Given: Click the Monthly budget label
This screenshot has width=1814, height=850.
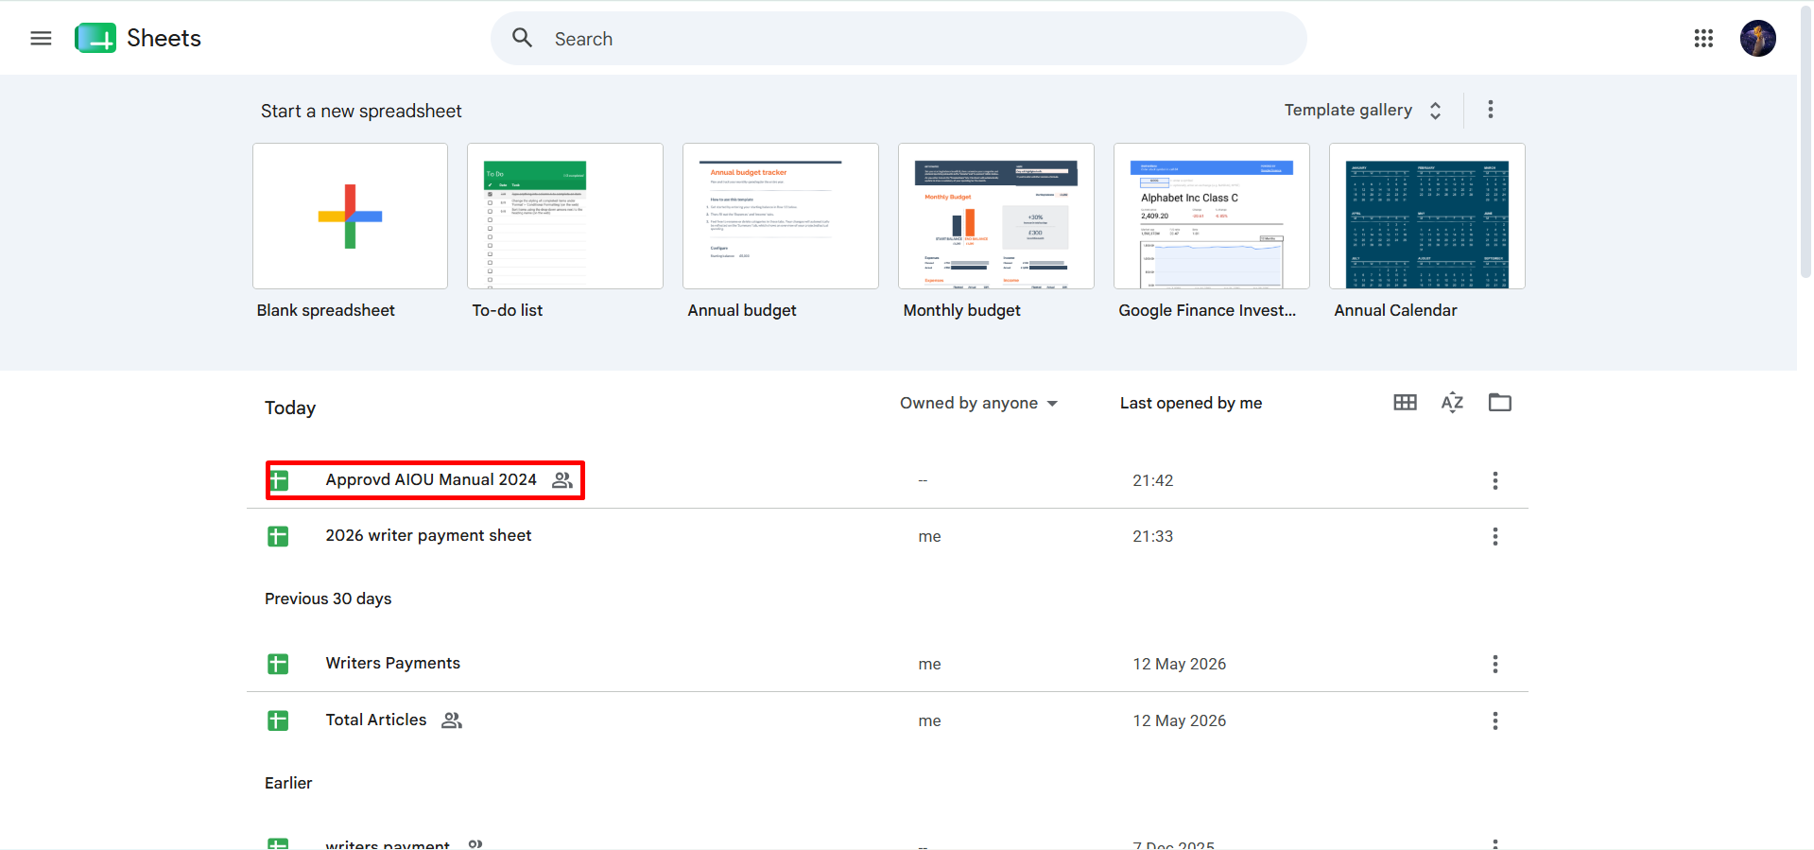Looking at the screenshot, I should click(x=962, y=310).
